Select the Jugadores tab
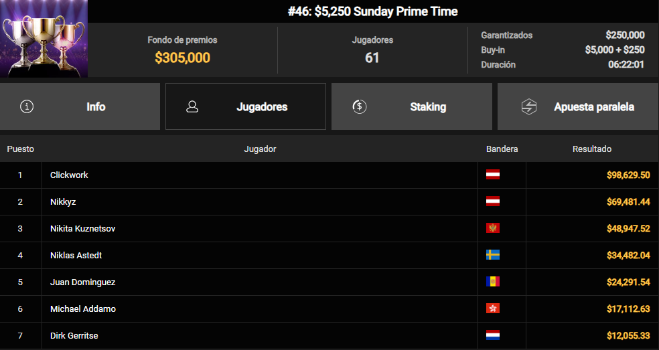Viewport: 659px width, 350px height. [246, 106]
